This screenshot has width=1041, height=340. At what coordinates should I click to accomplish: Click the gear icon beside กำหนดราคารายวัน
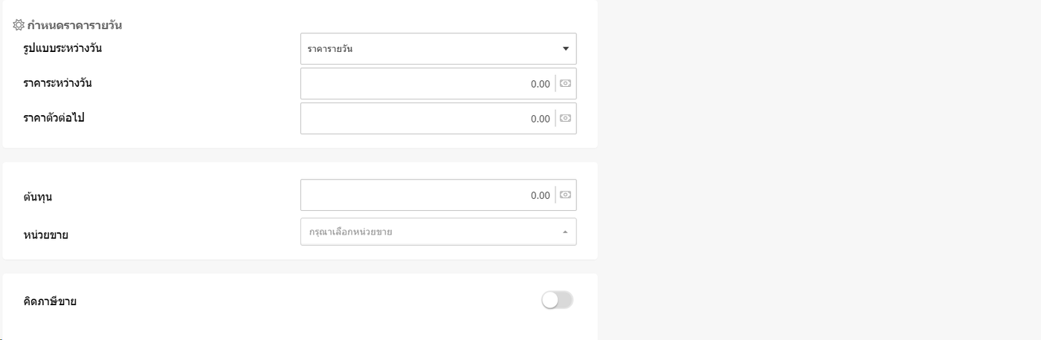19,25
